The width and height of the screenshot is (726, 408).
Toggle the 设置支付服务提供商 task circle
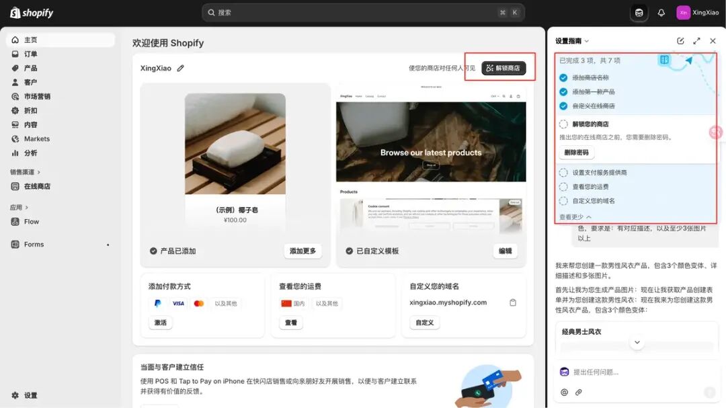pos(563,173)
